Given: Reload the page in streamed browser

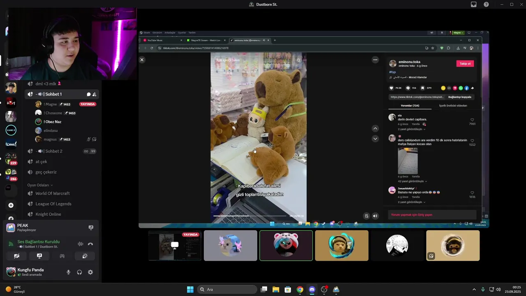Looking at the screenshot, I should pos(152,48).
